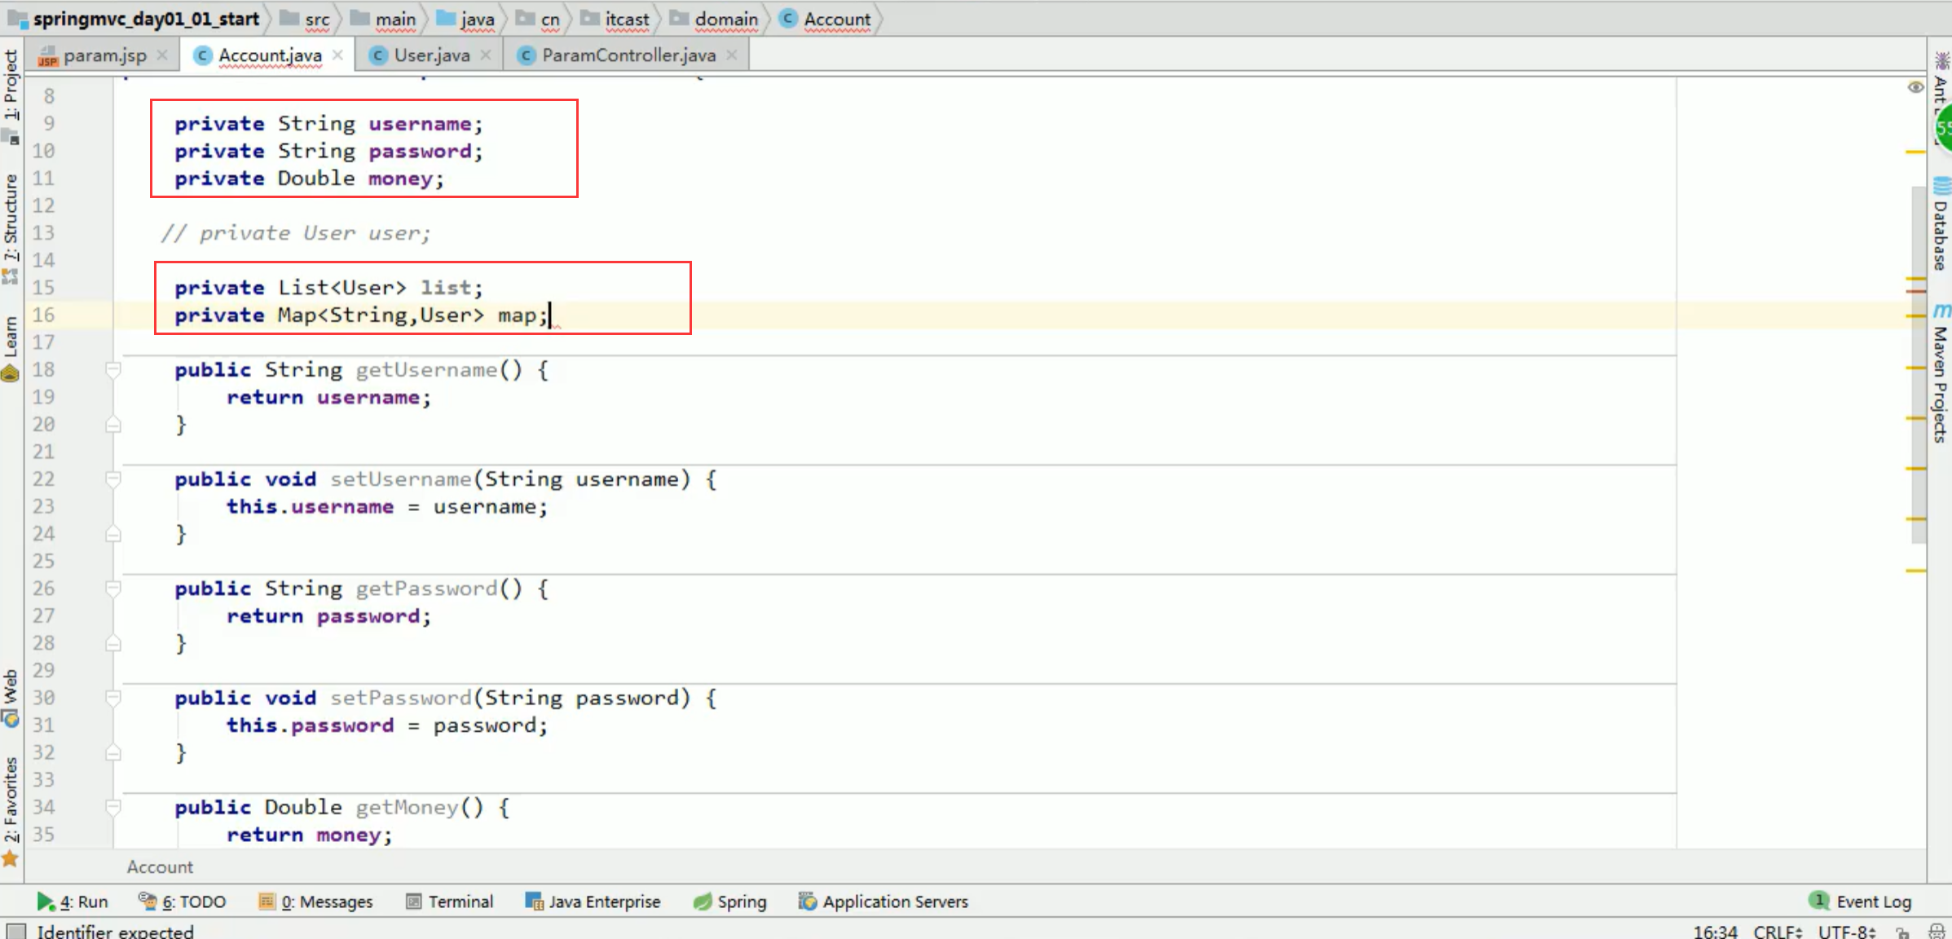Open the Run tool window

73,902
